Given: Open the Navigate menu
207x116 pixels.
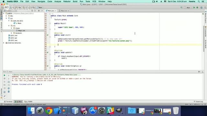Looking at the screenshot, I should [41, 1].
